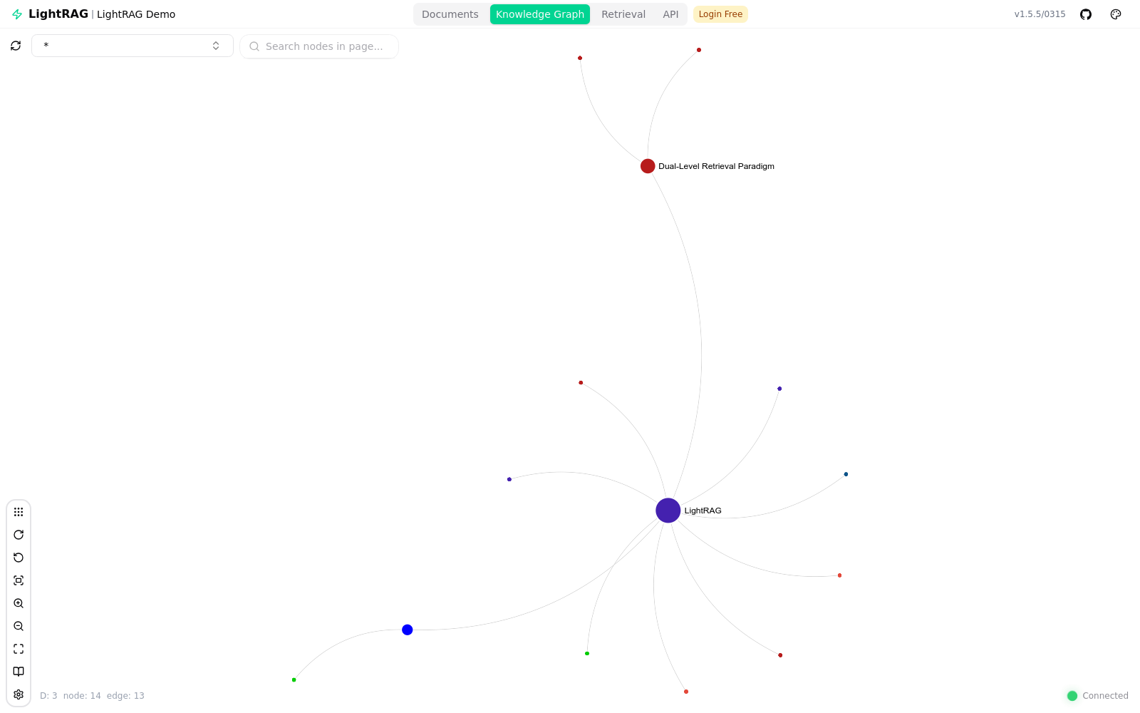This screenshot has width=1140, height=713.
Task: Click the 'edge: 13' status text
Action: tap(125, 696)
